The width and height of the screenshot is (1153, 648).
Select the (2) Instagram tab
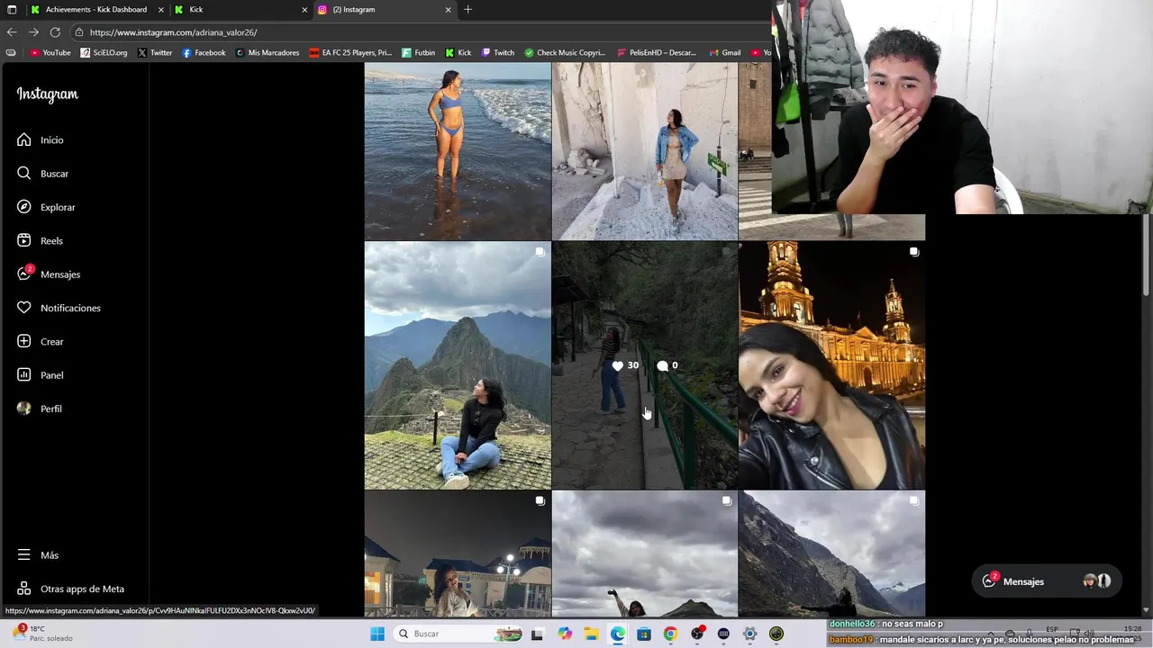click(384, 10)
